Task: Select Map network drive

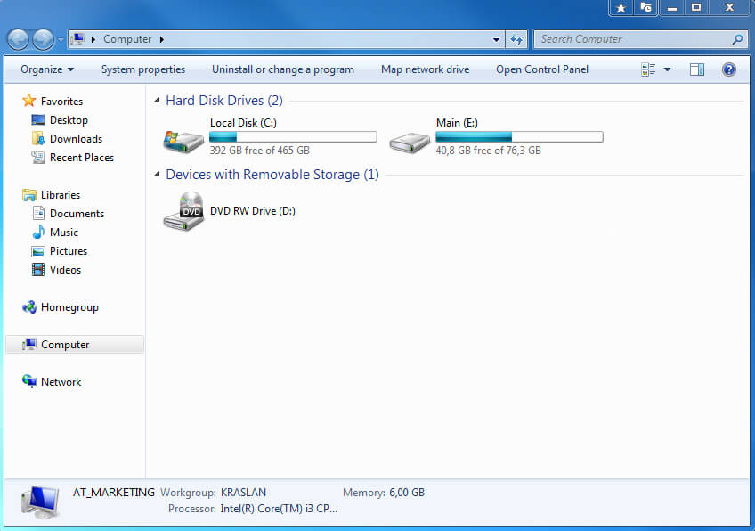Action: (x=425, y=69)
